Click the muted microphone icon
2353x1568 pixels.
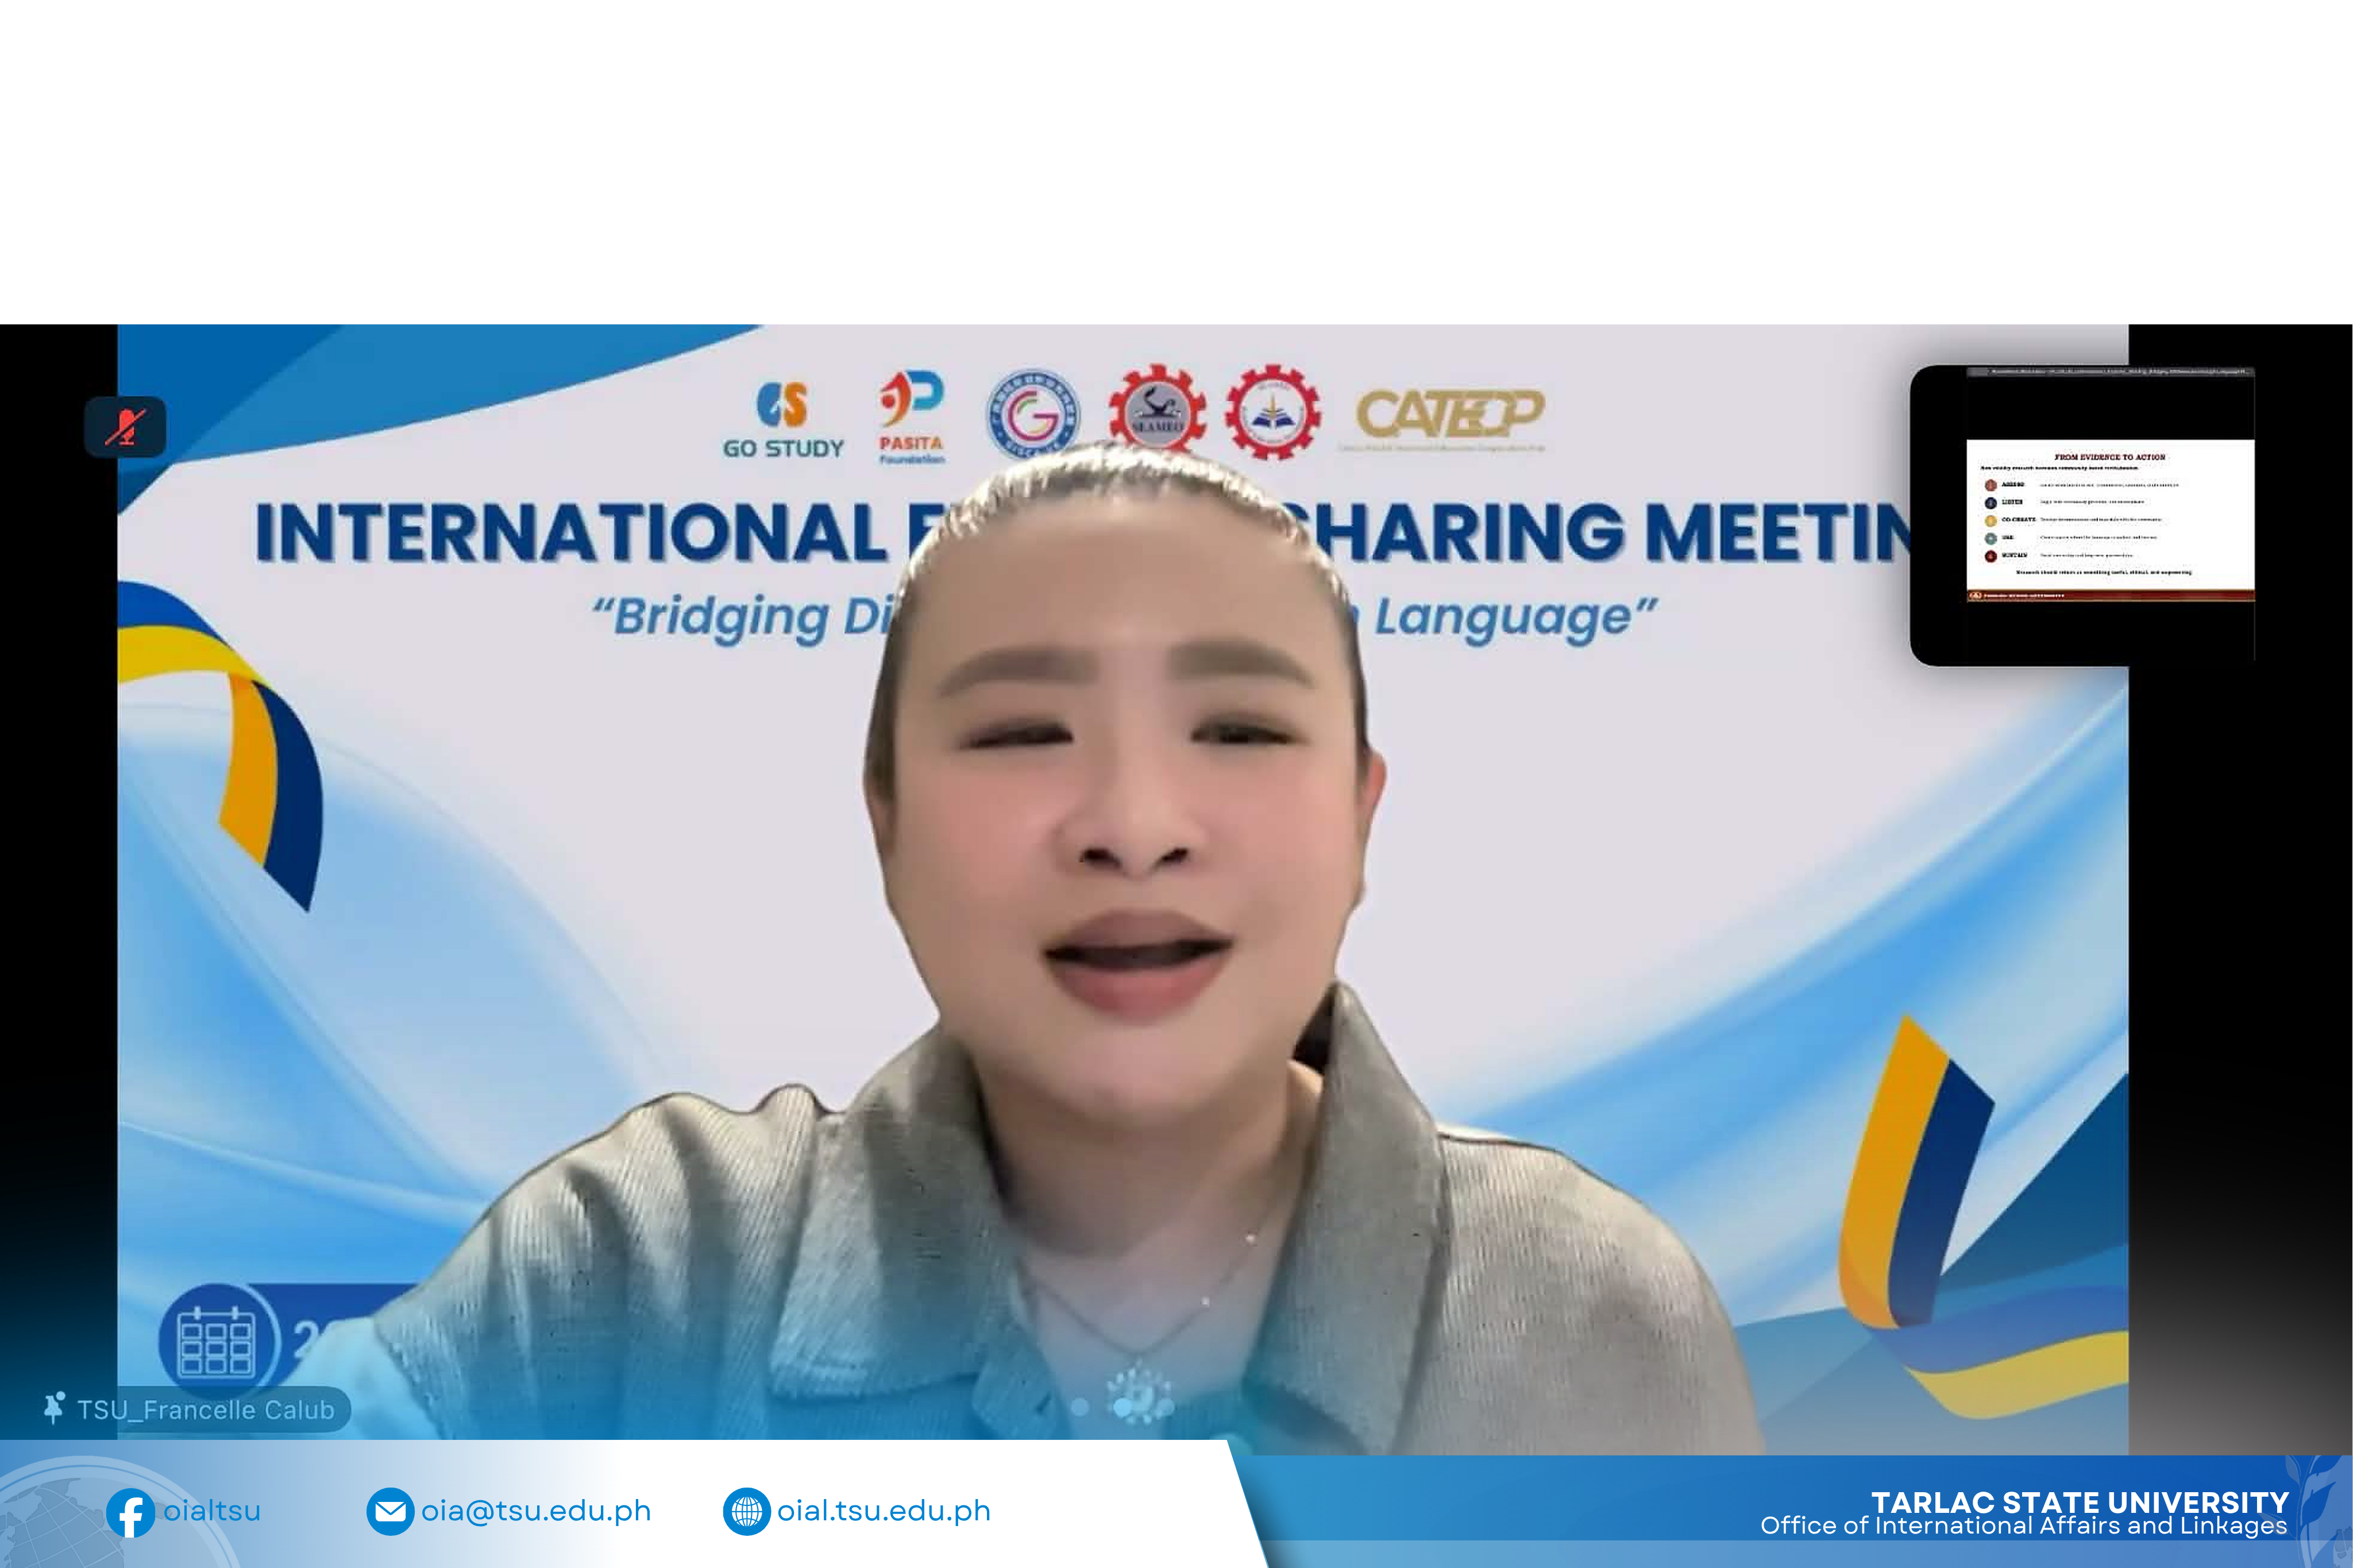[125, 427]
